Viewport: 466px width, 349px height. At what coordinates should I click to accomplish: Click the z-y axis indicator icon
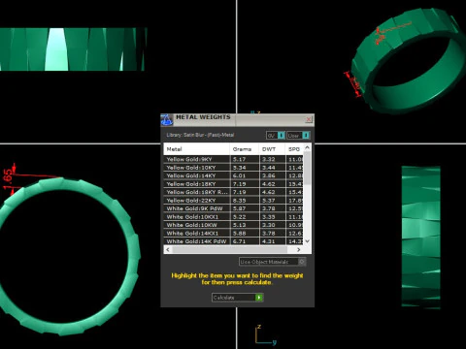(265, 334)
